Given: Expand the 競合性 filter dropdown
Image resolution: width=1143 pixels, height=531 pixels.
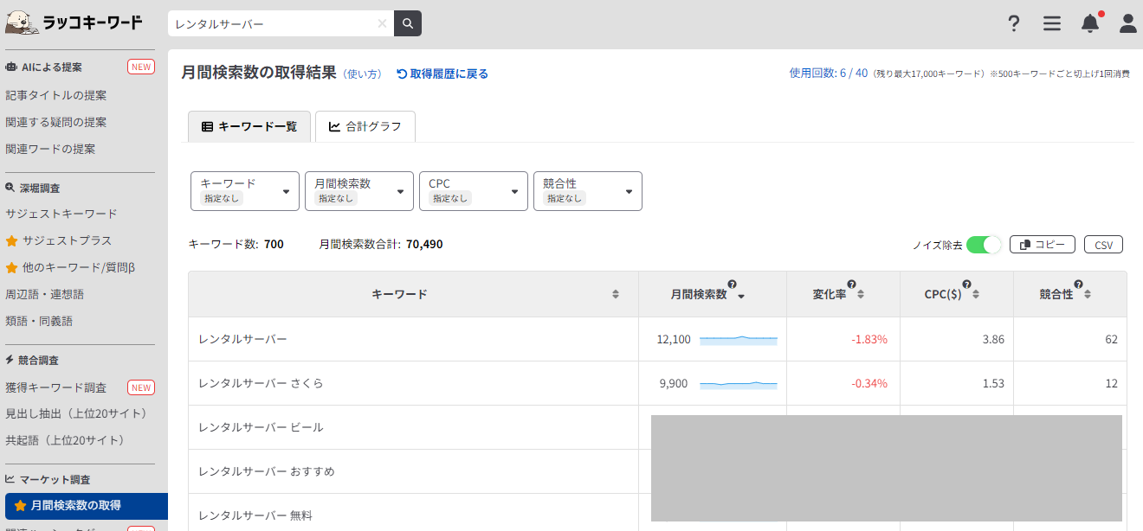Looking at the screenshot, I should tap(588, 191).
